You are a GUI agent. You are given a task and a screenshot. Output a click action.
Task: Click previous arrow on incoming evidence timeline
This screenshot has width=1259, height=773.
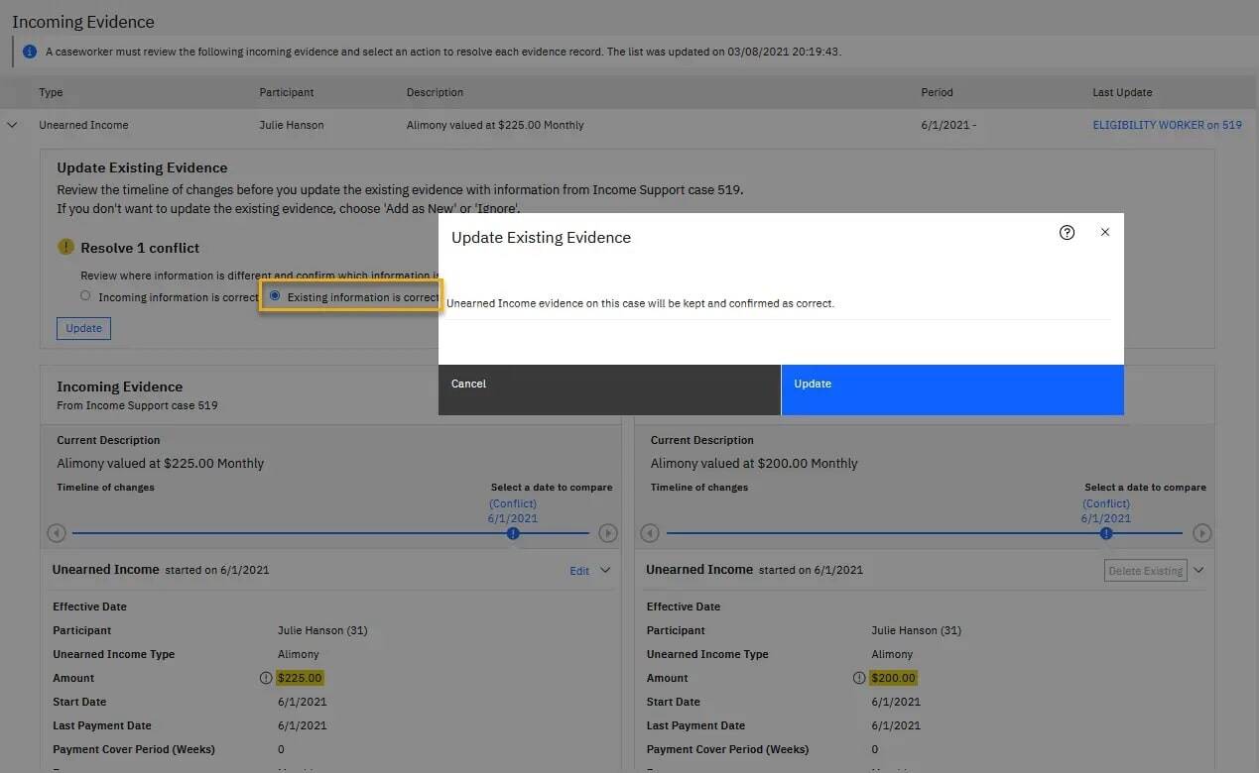click(x=57, y=533)
